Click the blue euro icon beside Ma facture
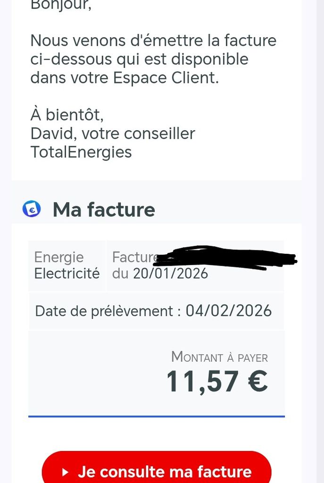 click(32, 209)
